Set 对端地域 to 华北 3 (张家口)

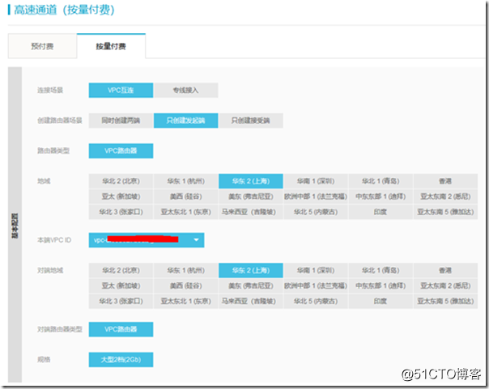(x=121, y=302)
